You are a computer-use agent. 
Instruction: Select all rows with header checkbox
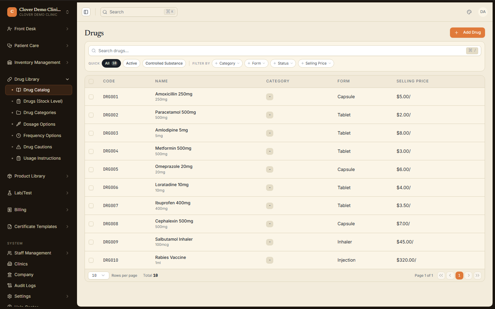91,81
